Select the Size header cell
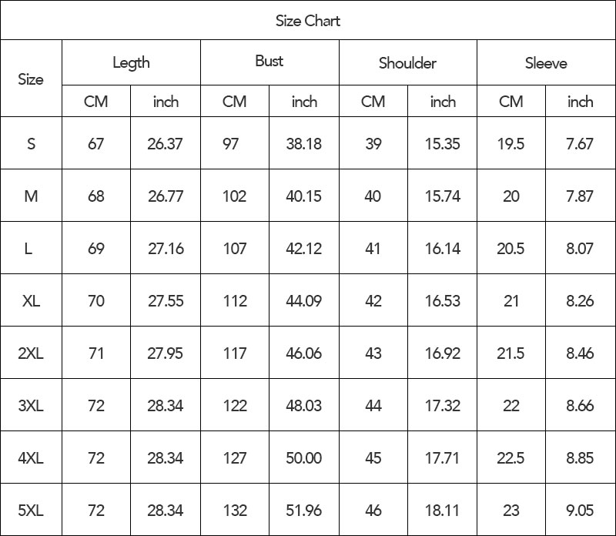The image size is (616, 536). [31, 79]
